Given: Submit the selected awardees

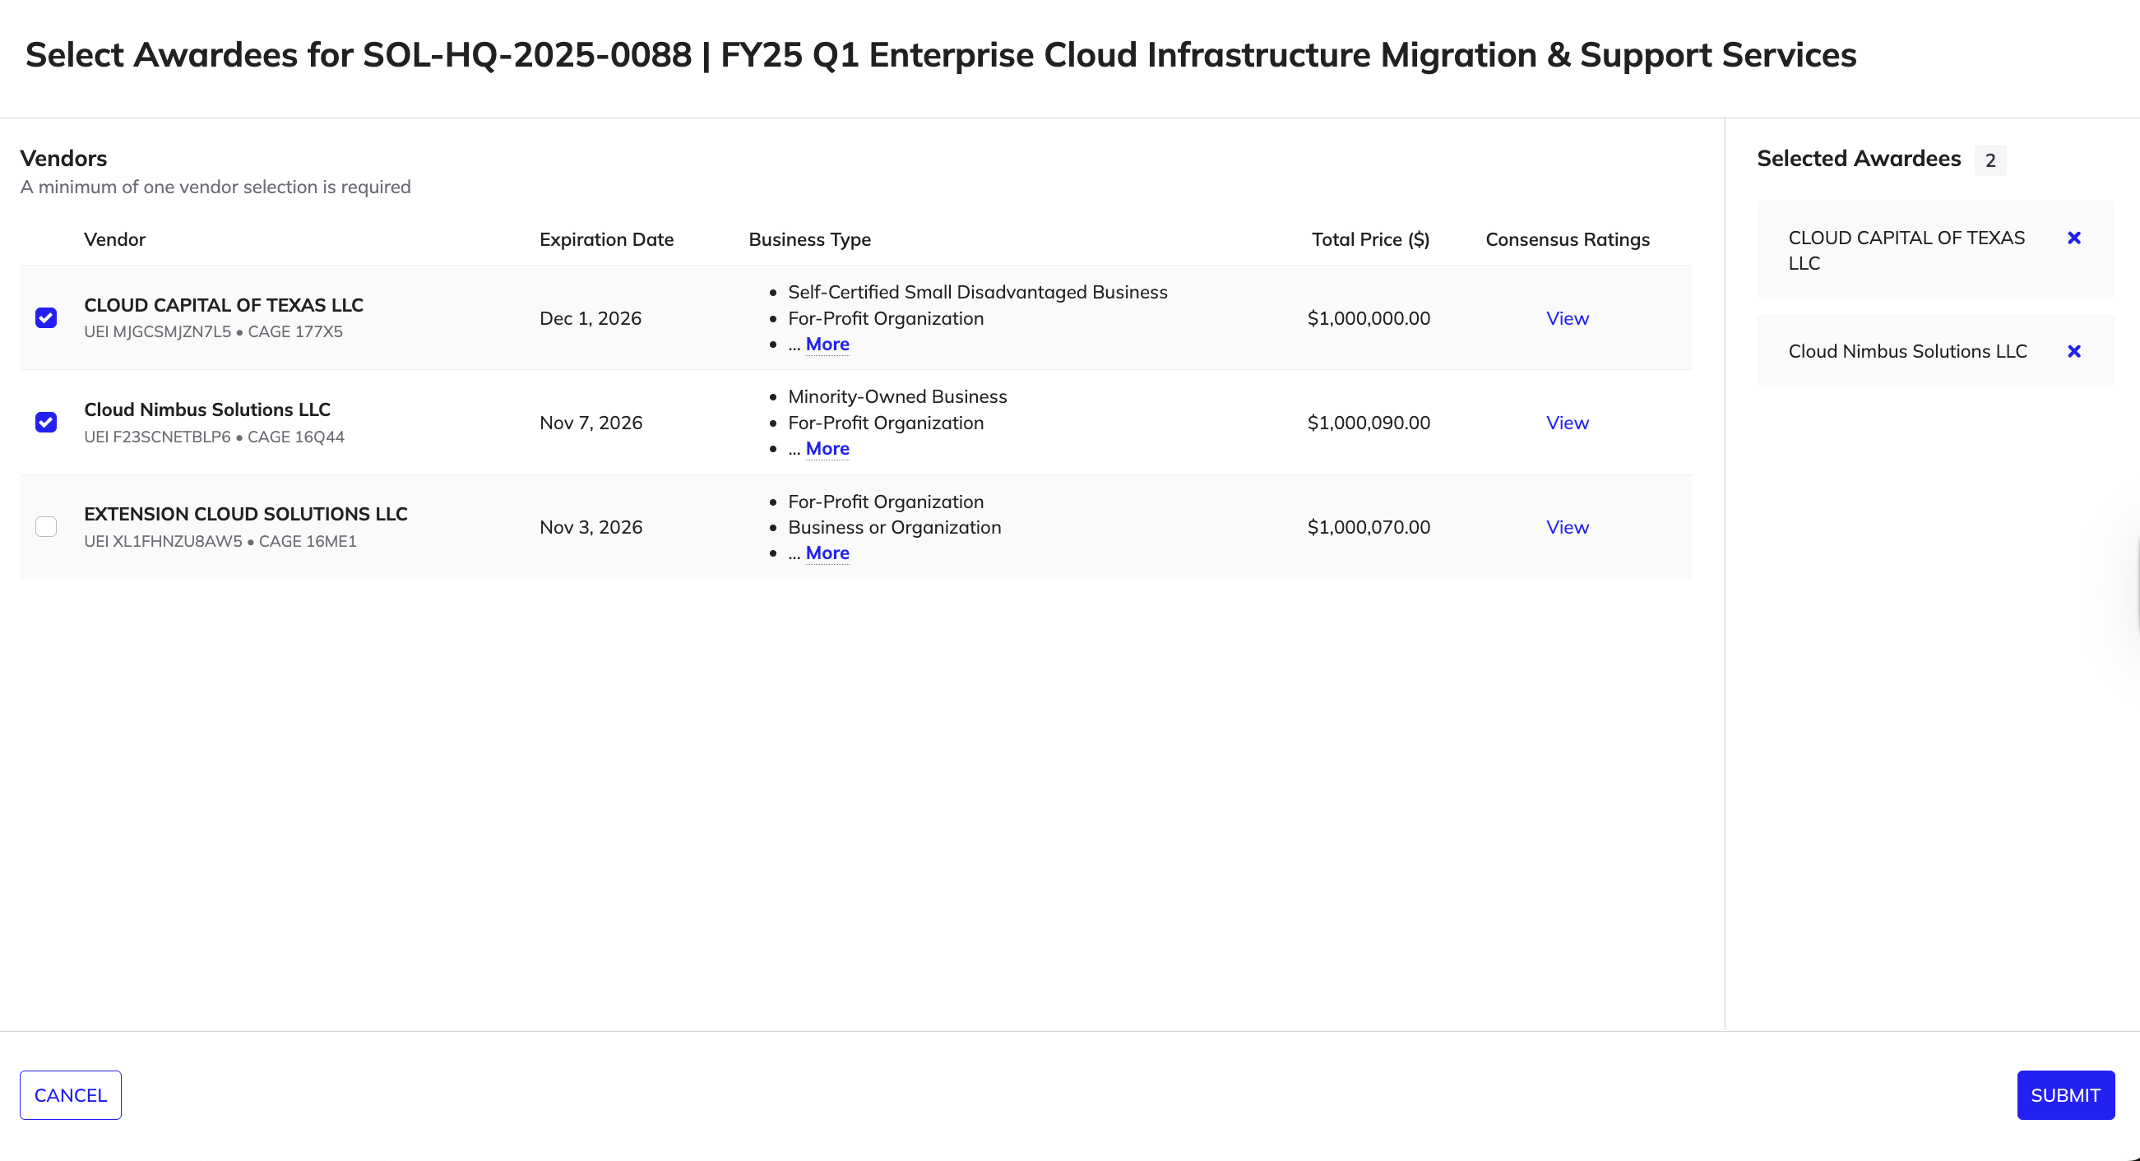Looking at the screenshot, I should [x=2065, y=1095].
